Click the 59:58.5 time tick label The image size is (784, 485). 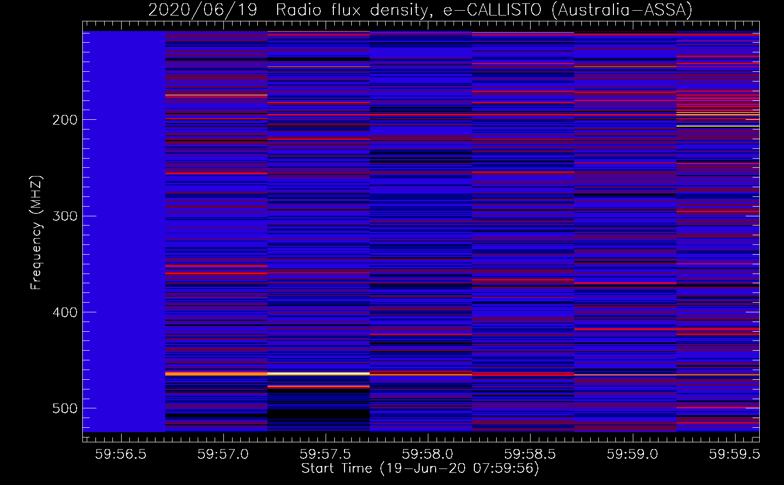(x=530, y=454)
